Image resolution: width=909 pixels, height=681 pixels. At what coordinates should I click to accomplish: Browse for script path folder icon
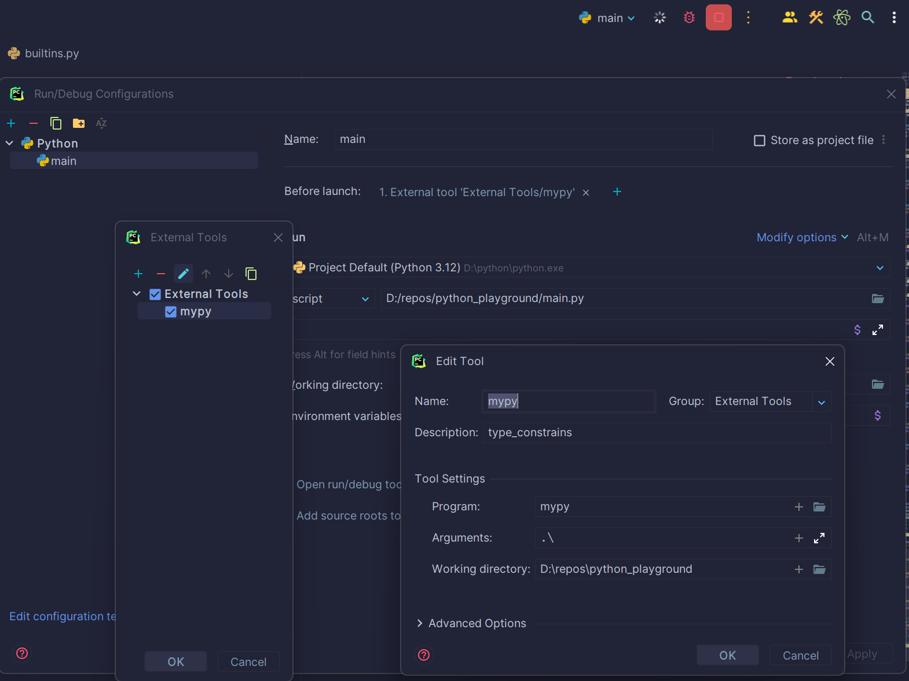pyautogui.click(x=878, y=299)
